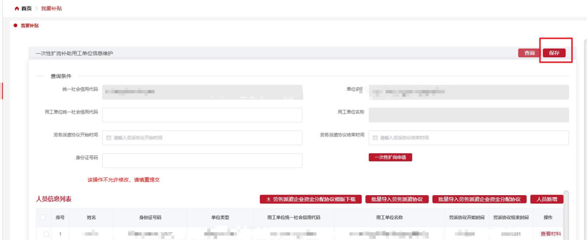Click the home icon in the breadcrumb
587x240 pixels.
[17, 9]
